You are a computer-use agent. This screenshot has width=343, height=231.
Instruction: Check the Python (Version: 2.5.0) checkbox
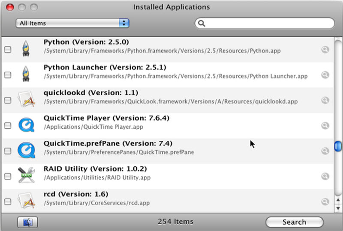pos(8,50)
